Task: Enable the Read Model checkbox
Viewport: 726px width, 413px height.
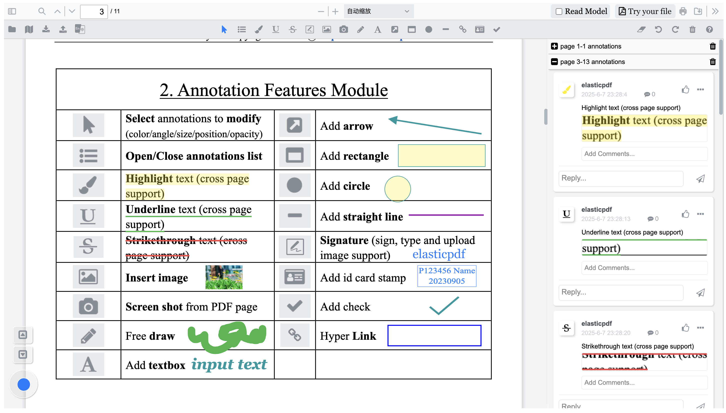Action: [558, 11]
